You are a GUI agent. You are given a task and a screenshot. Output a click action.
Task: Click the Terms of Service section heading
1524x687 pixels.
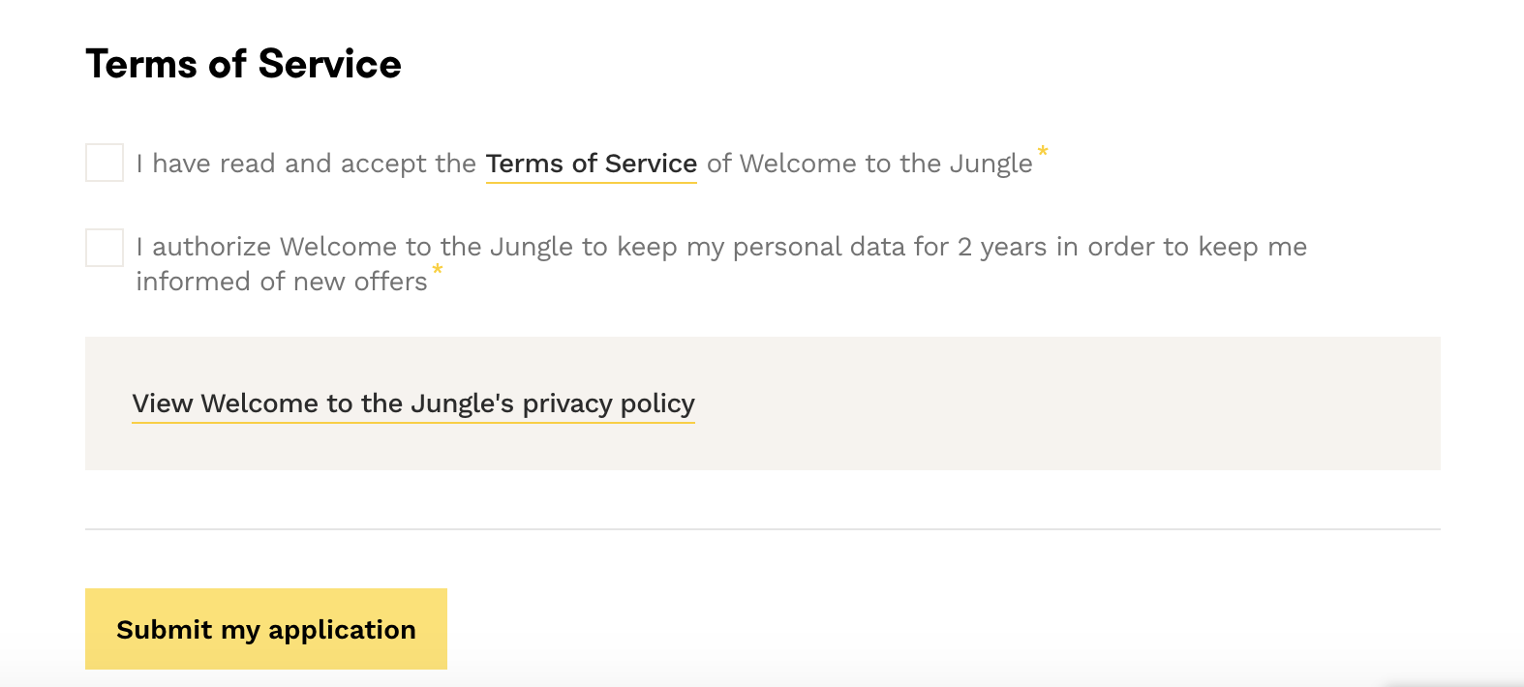pyautogui.click(x=243, y=64)
